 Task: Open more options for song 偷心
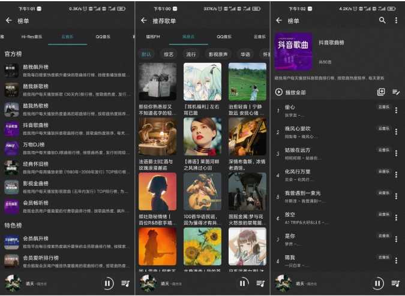coord(396,110)
